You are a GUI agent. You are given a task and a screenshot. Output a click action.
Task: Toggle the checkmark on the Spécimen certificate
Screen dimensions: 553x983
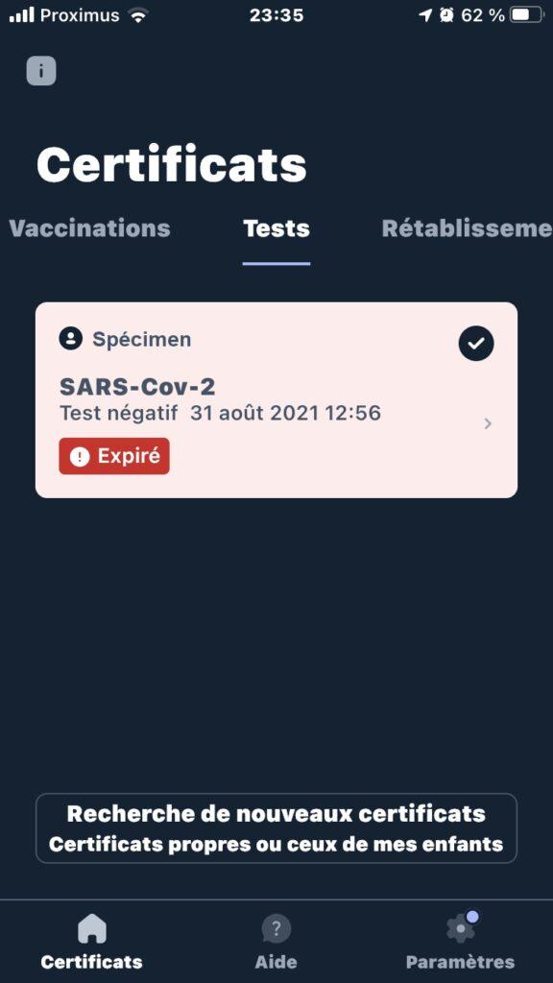click(x=476, y=343)
